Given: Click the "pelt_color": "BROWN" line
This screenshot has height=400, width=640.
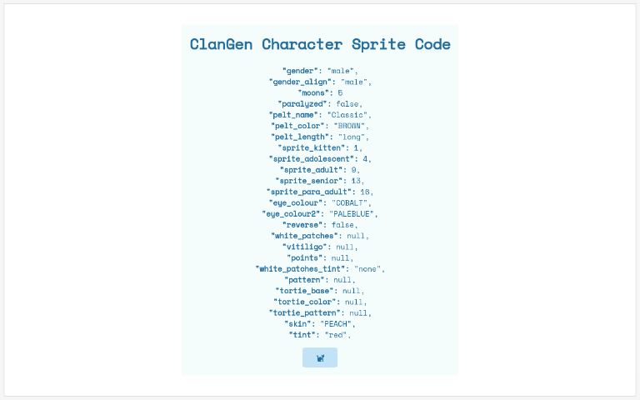Looking at the screenshot, I should pos(320,126).
